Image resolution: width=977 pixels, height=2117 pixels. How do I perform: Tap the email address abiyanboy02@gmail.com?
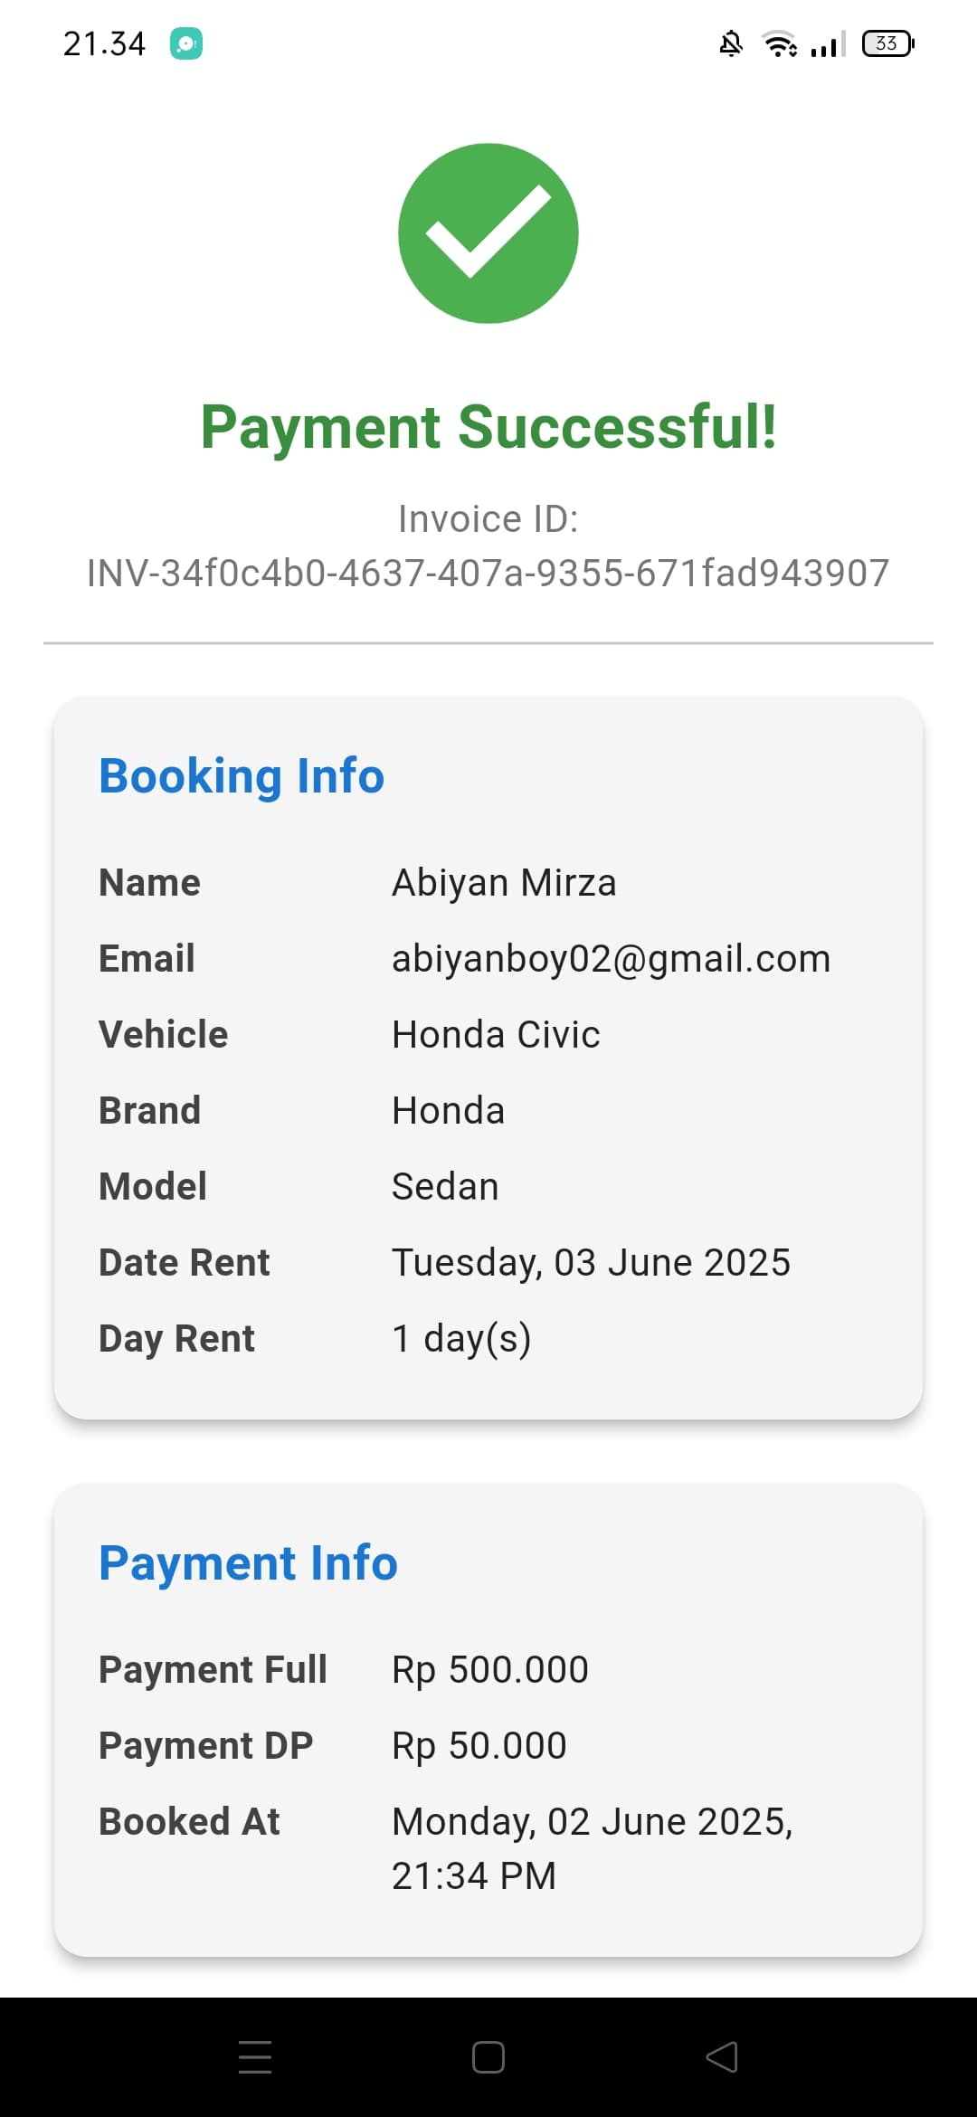611,958
